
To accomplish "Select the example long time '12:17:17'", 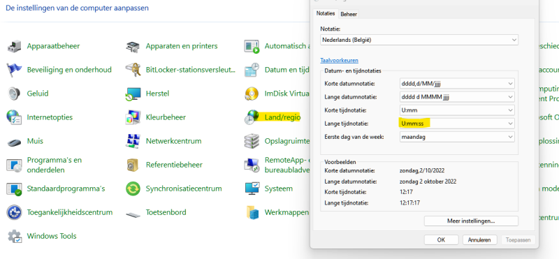I will (409, 203).
